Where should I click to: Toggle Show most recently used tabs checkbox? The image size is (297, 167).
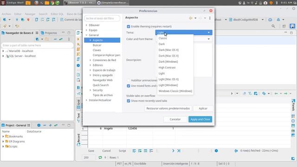(x=129, y=101)
